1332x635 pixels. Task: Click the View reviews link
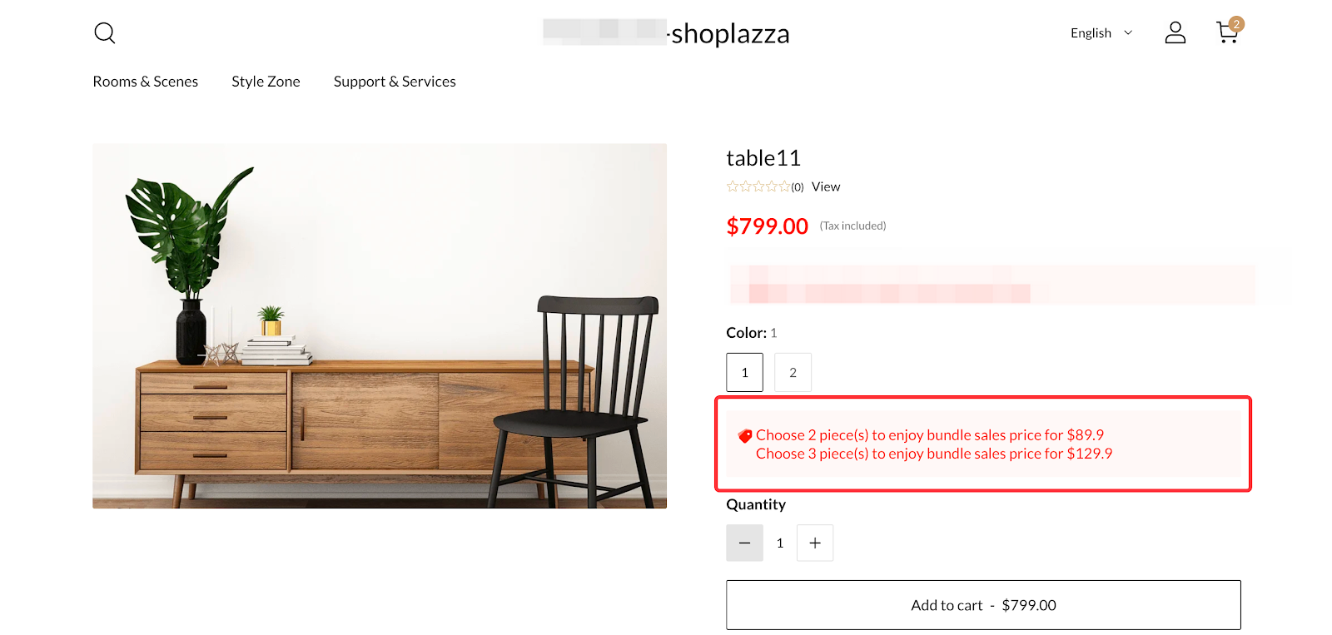(826, 186)
